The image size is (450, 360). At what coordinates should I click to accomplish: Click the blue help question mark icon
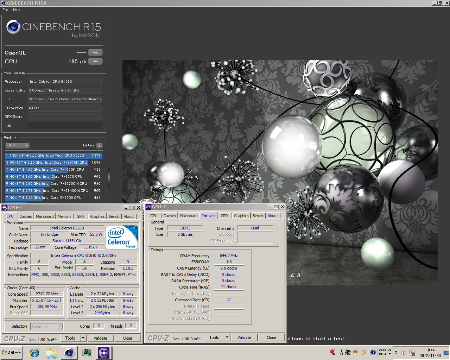click(x=373, y=352)
